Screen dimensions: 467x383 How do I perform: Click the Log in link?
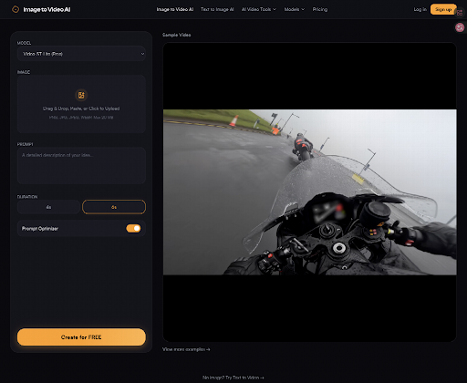[420, 9]
